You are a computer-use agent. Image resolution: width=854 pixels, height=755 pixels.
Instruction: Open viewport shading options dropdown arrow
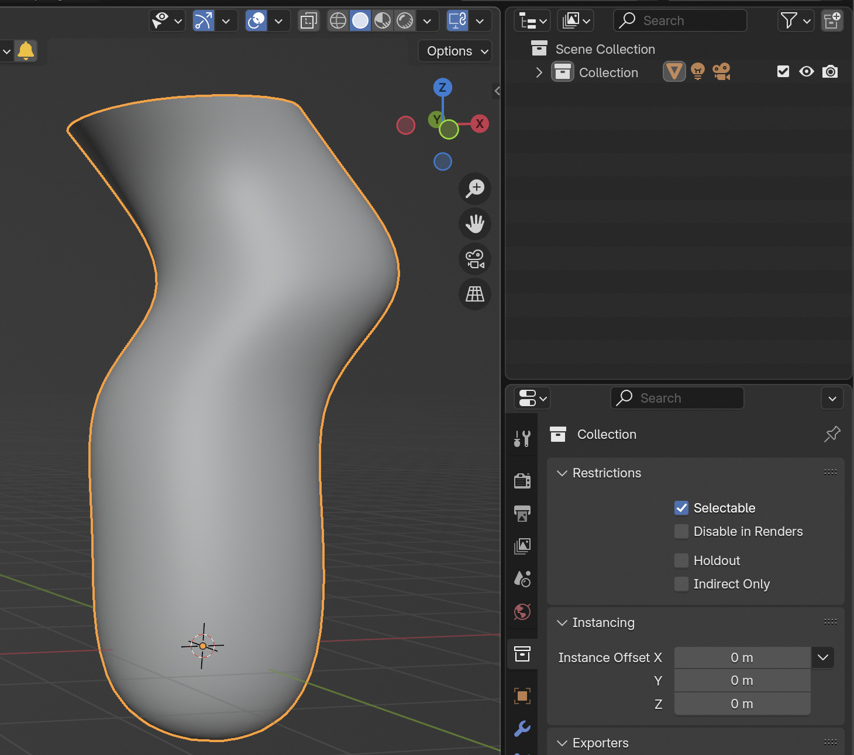click(427, 21)
